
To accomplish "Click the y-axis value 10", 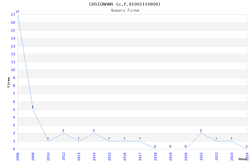I will coord(13,70).
